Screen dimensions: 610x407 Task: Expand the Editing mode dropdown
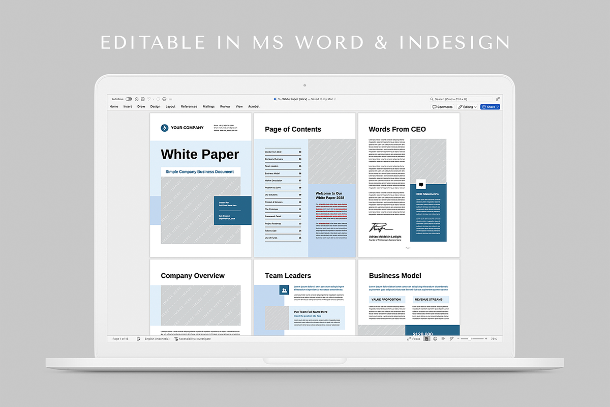[x=467, y=107]
